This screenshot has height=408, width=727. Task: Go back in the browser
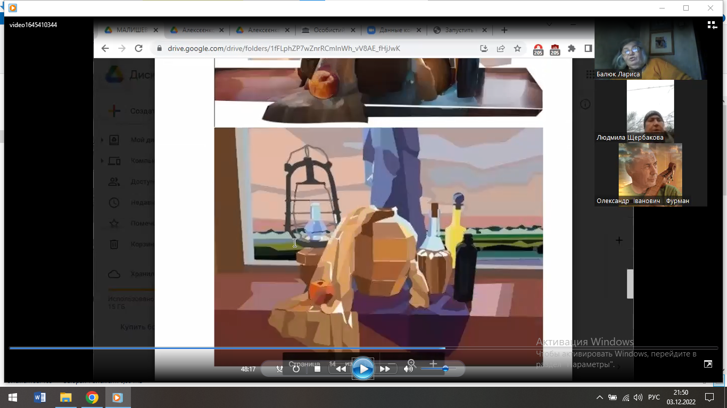point(105,48)
